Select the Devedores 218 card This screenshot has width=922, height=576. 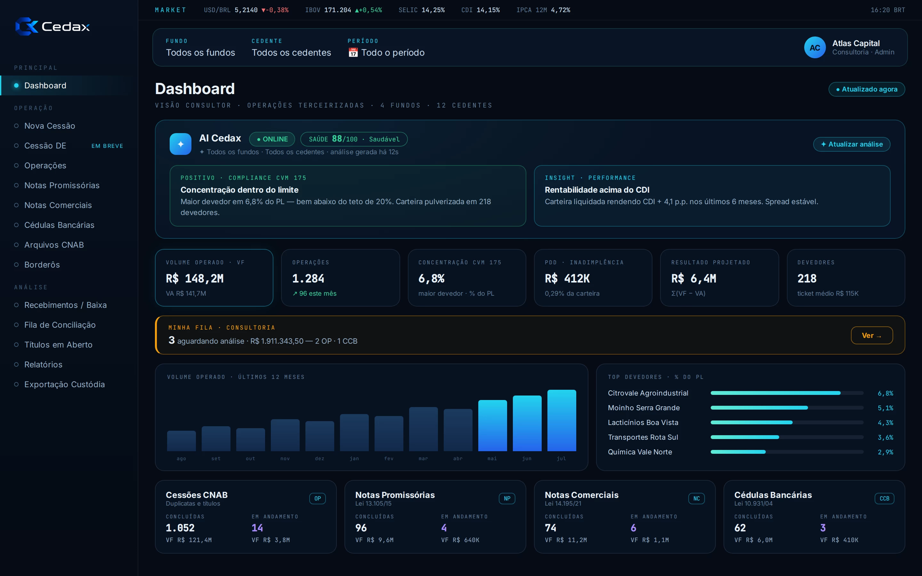[846, 278]
